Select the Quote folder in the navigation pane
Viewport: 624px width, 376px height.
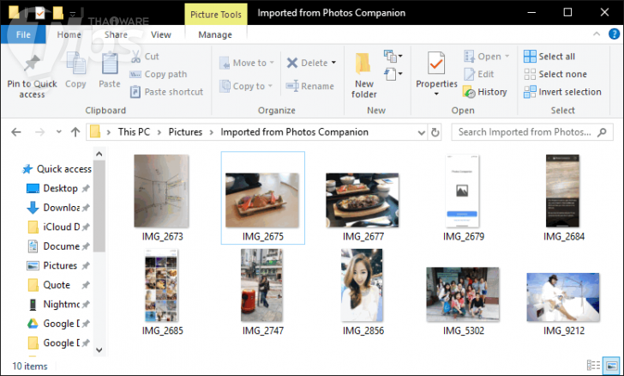[x=57, y=285]
